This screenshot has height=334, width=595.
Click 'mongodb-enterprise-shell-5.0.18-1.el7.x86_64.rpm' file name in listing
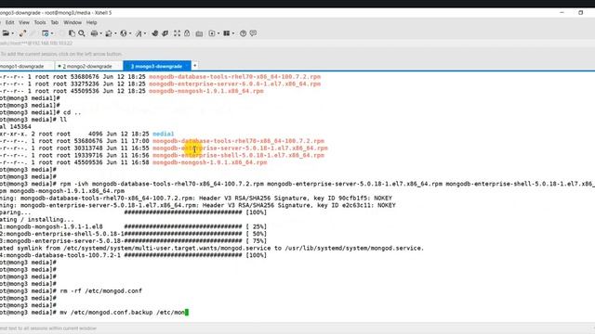(x=238, y=155)
